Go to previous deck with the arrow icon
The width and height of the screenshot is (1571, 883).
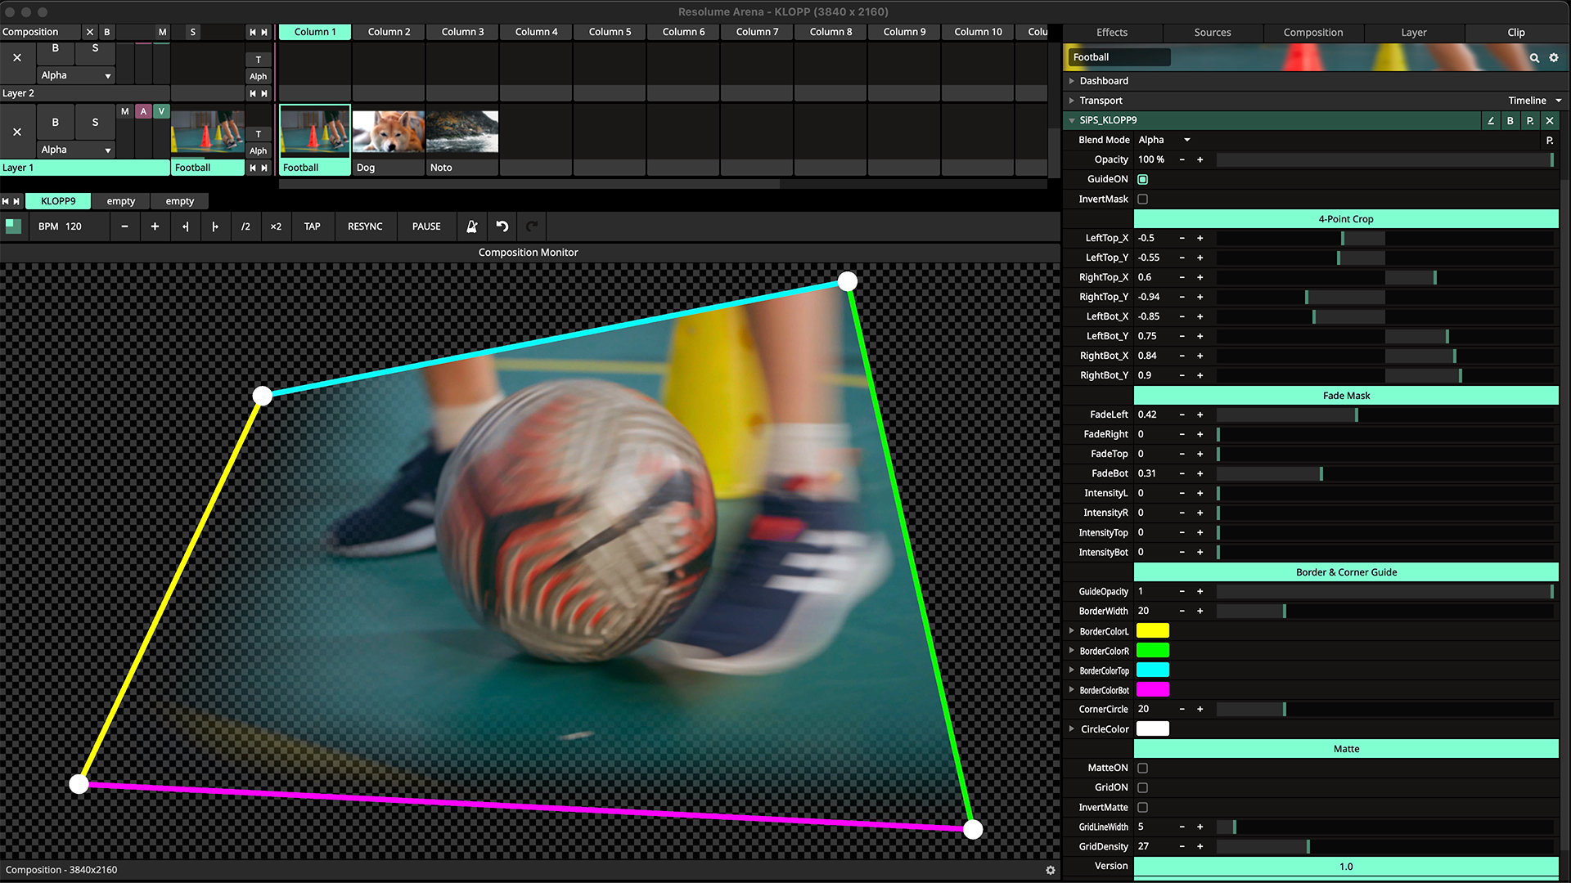click(6, 201)
